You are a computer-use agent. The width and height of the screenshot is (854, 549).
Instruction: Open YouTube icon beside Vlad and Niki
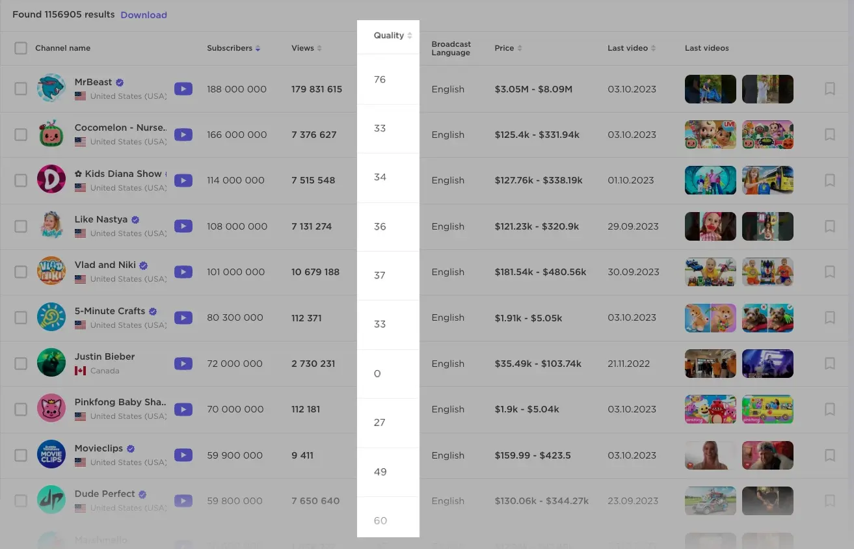click(183, 272)
